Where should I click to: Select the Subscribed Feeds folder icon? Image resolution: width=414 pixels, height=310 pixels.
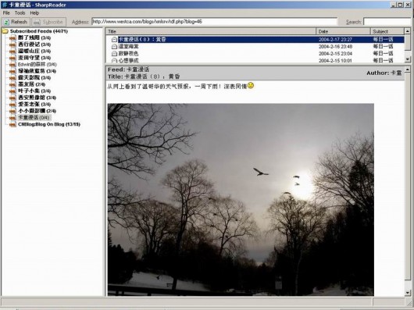click(x=5, y=31)
